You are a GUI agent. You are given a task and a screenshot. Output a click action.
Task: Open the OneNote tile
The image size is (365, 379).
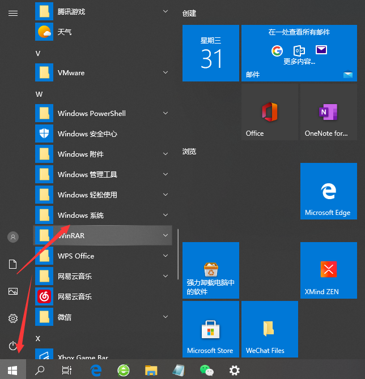click(x=328, y=113)
